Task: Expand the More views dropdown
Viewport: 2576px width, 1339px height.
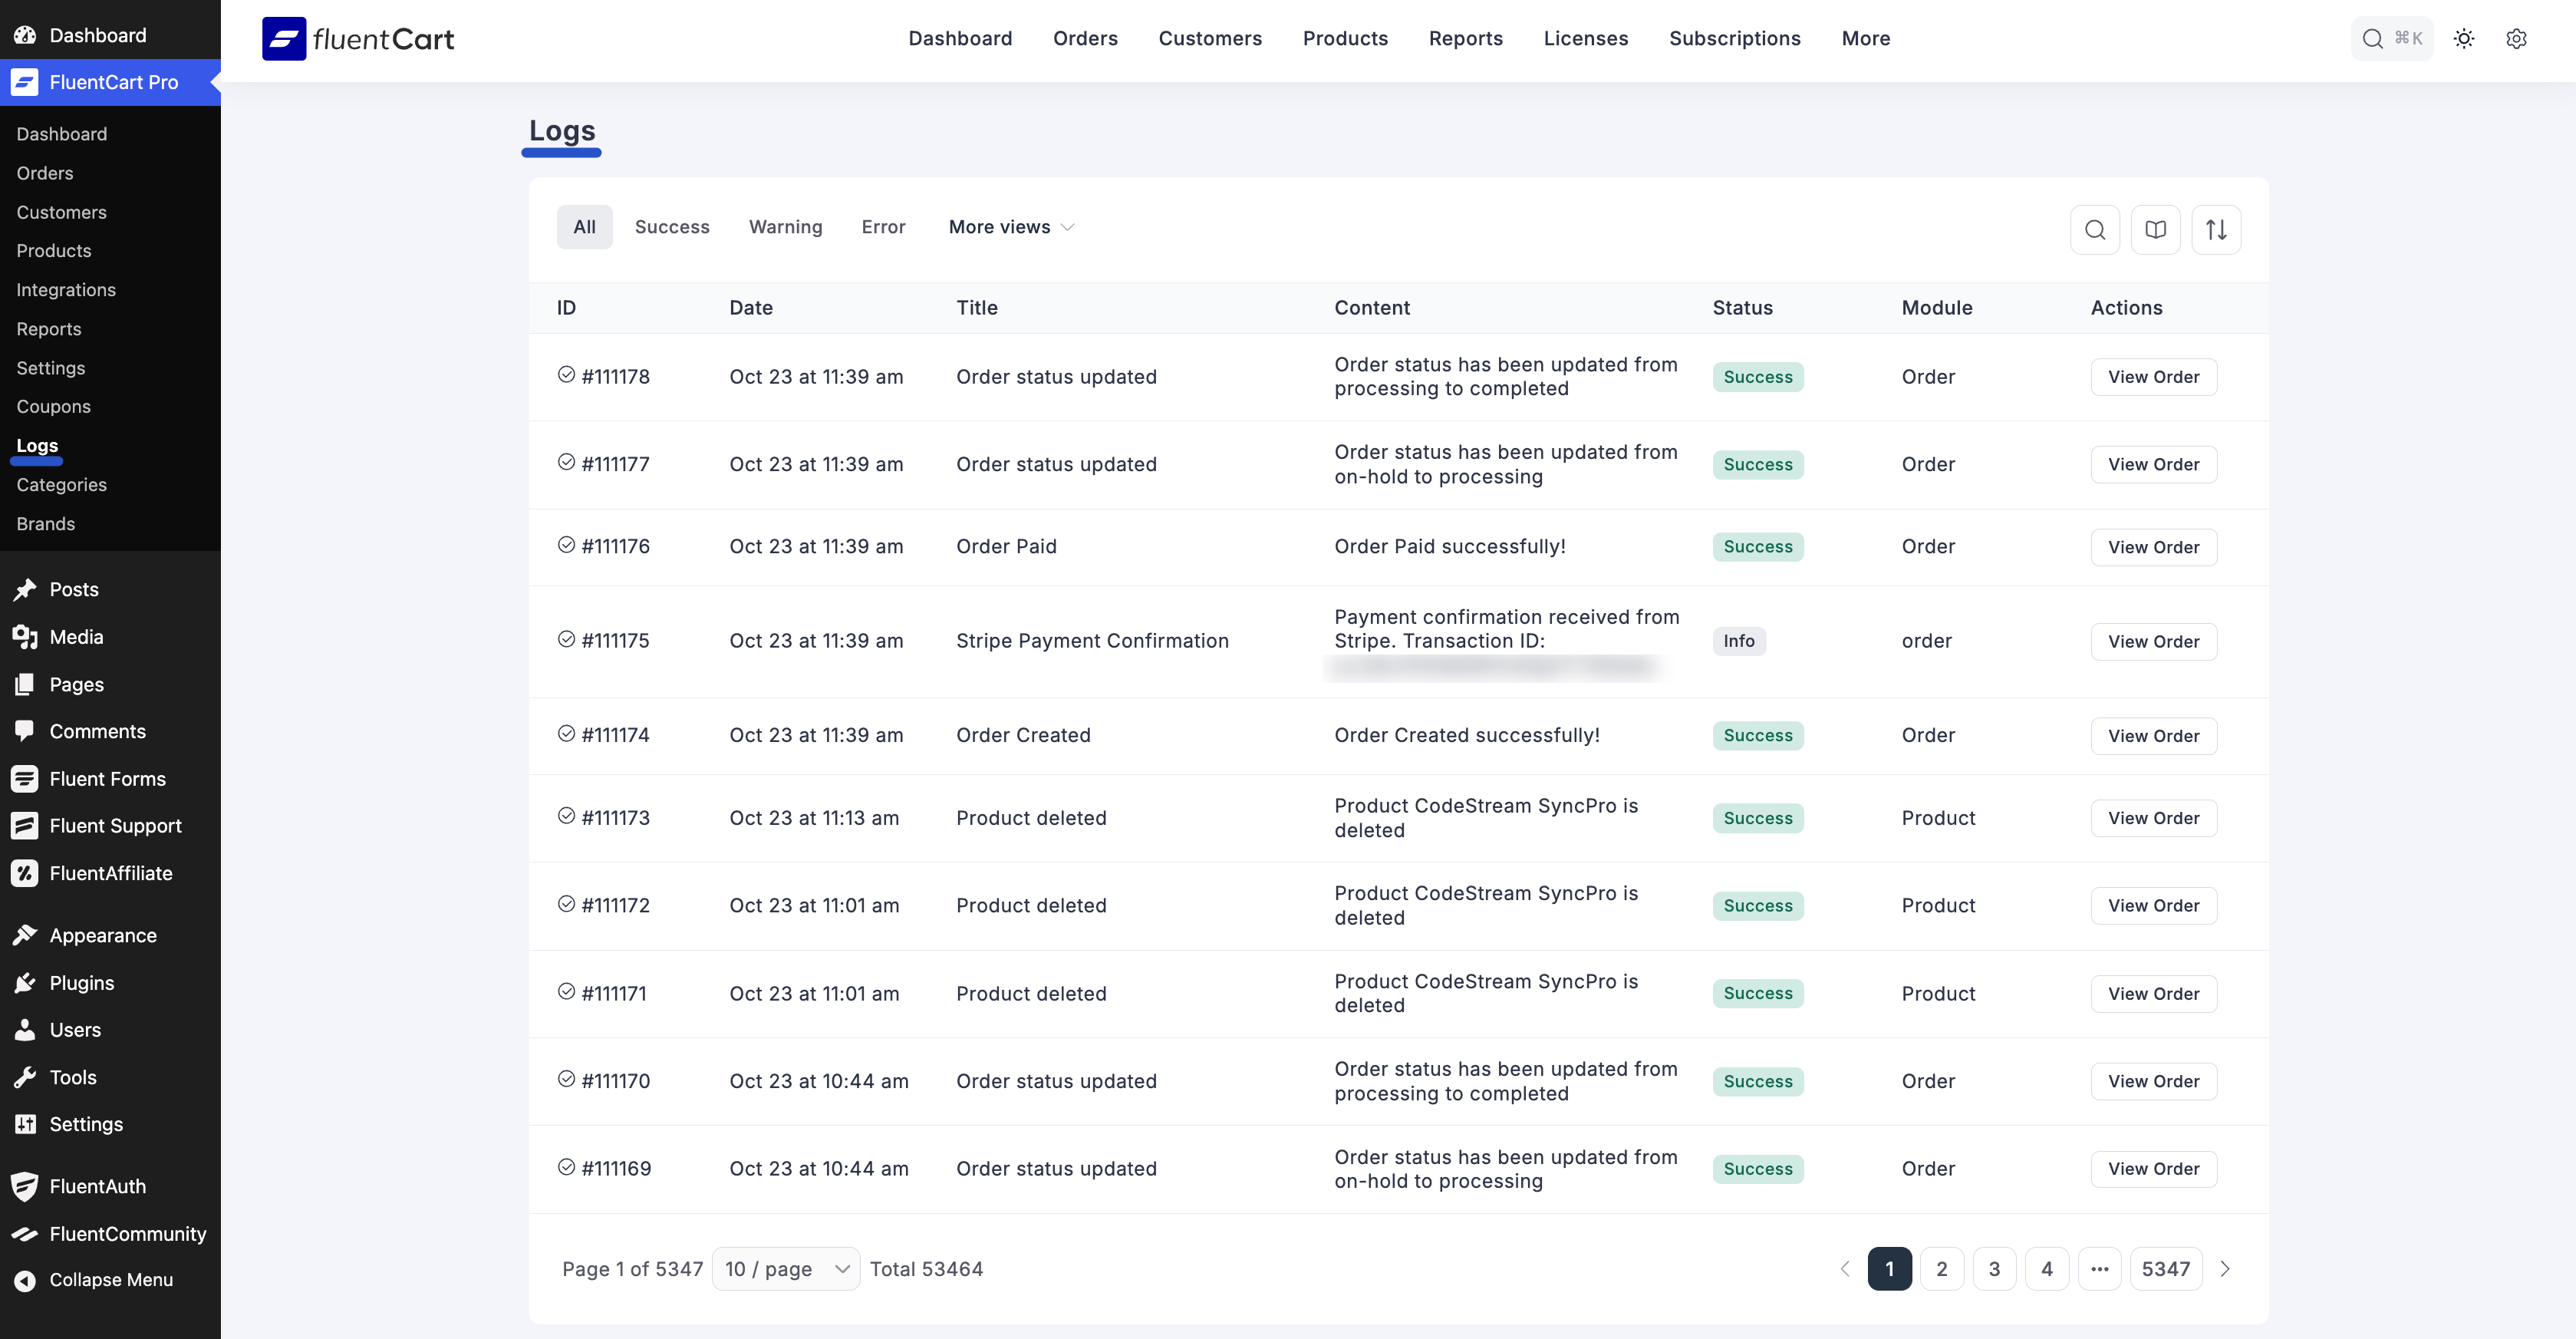Action: [x=1011, y=227]
